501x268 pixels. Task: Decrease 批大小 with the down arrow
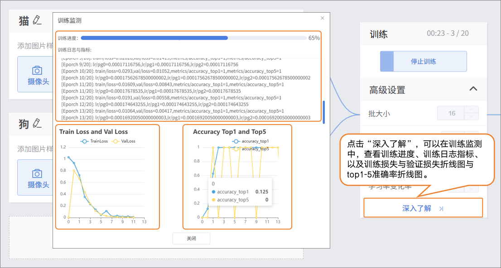(472, 117)
